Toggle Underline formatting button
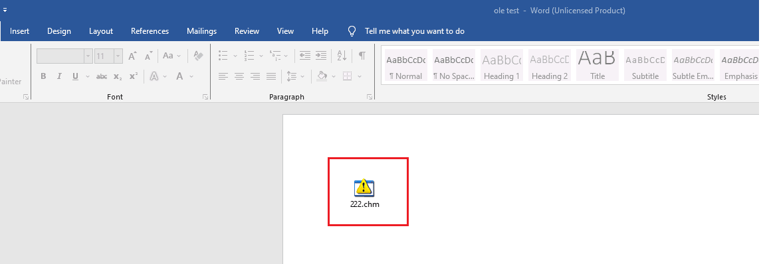The image size is (767, 264). click(x=75, y=76)
